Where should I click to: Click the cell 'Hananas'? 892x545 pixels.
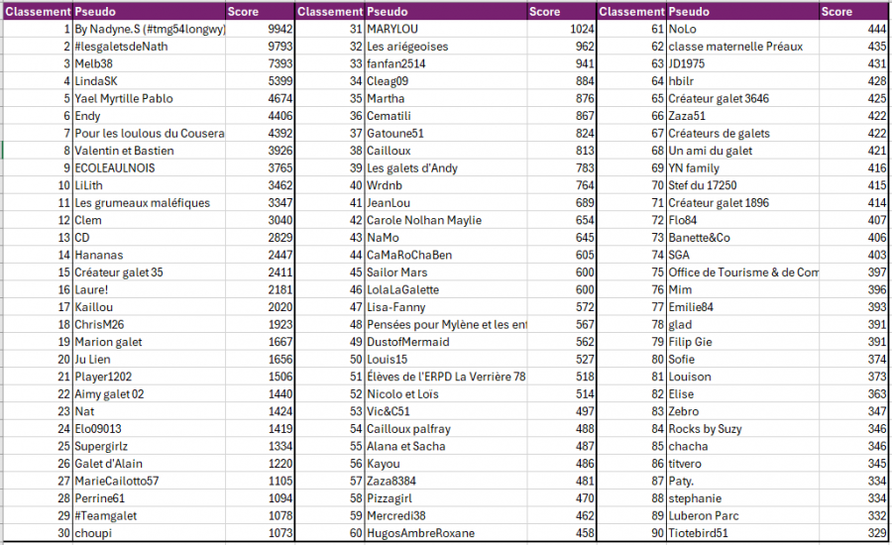(149, 255)
